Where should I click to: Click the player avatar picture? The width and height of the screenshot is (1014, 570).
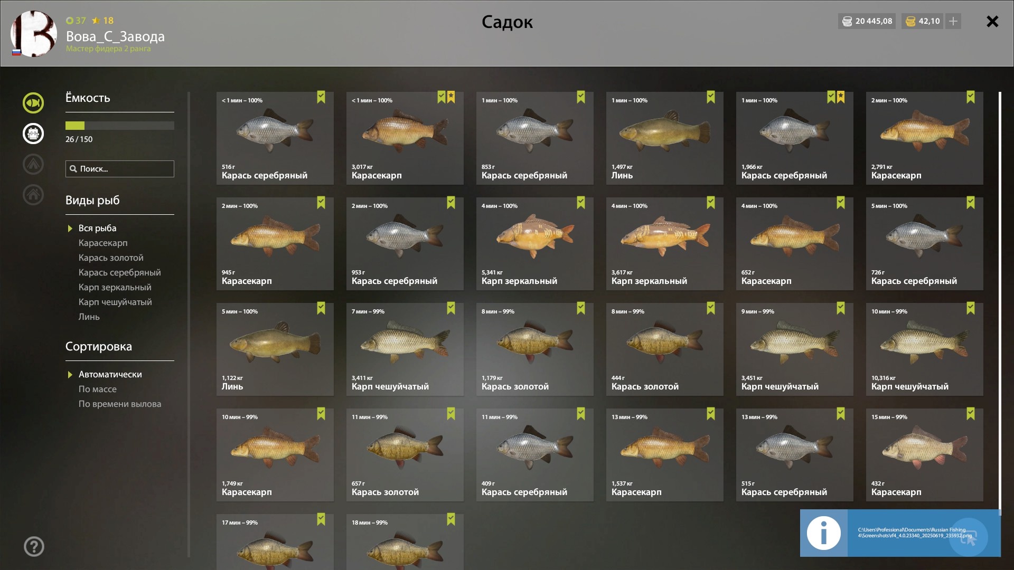point(34,34)
